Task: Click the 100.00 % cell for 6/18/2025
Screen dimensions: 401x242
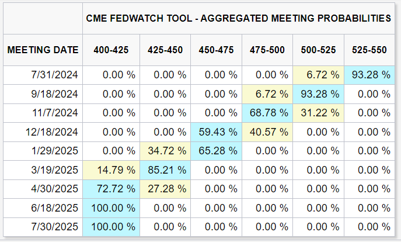Action: (111, 208)
